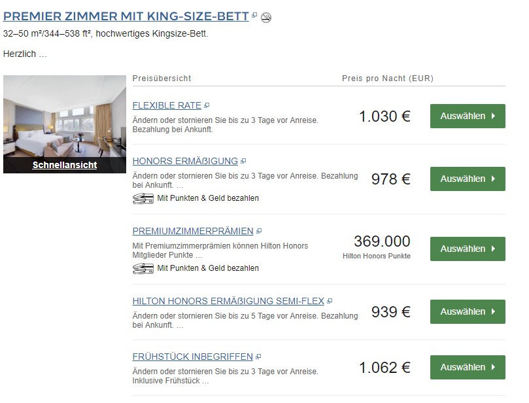Click popup icon beside Flexible Rate
This screenshot has width=529, height=403.
click(207, 105)
